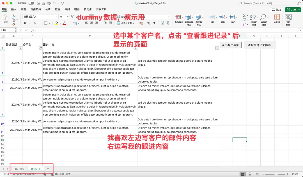Click the 合并后居中 merge button
This screenshot has height=177, width=303.
(125, 23)
